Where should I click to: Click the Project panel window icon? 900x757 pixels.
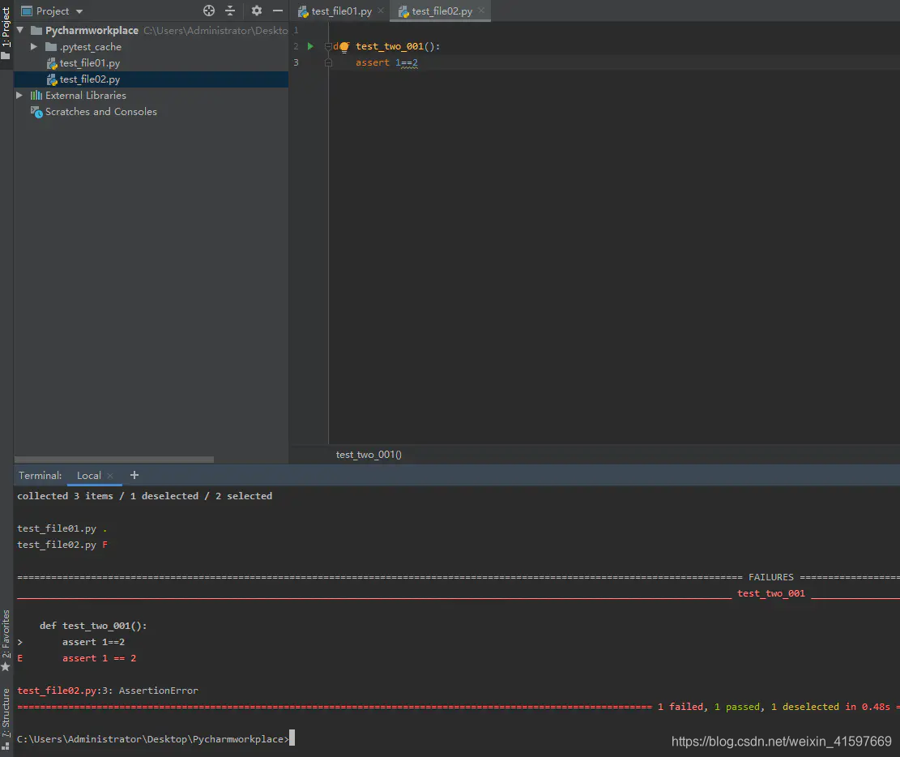27,11
